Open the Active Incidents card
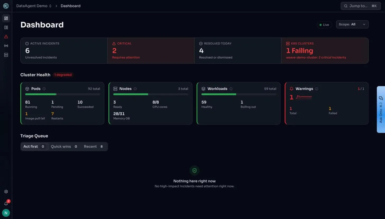385x219 pixels. click(64, 50)
